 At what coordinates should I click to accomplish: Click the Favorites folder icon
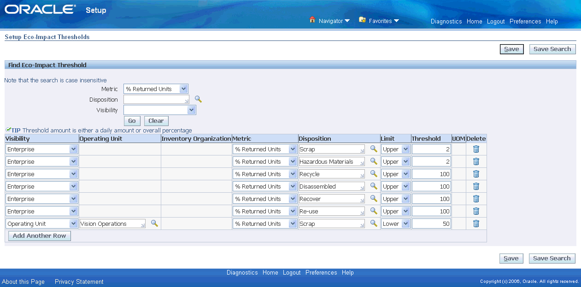coord(362,20)
